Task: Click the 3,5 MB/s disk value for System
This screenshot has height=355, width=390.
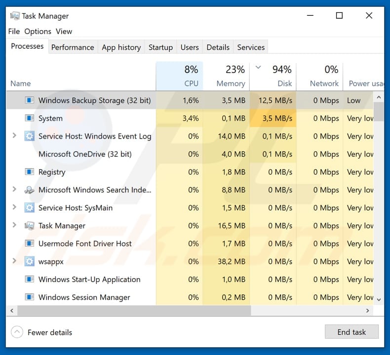Action: tap(277, 118)
